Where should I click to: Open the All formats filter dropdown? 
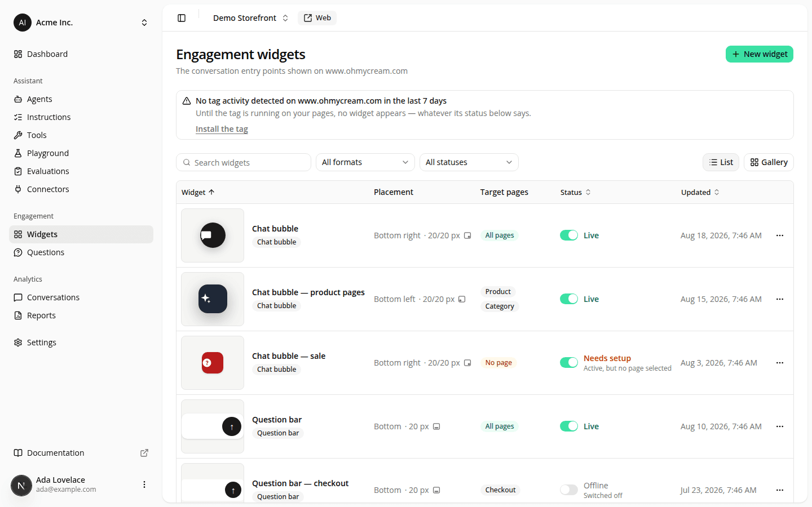pyautogui.click(x=365, y=162)
